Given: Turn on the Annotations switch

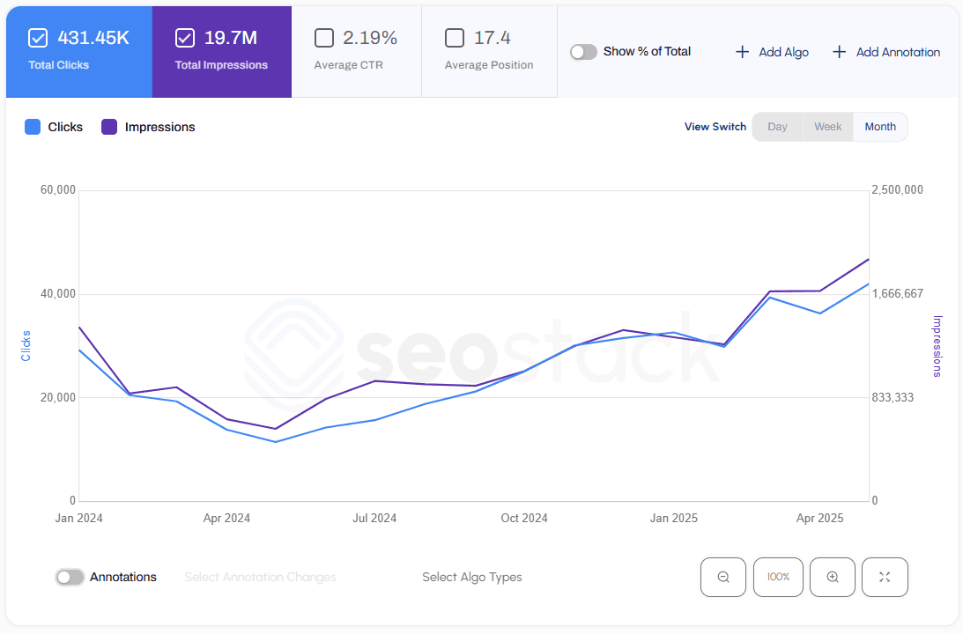Looking at the screenshot, I should click(70, 577).
